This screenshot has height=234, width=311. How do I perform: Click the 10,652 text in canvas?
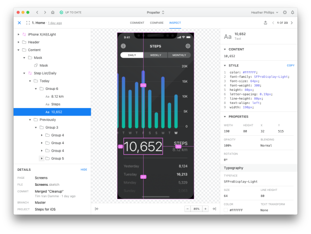[143, 146]
